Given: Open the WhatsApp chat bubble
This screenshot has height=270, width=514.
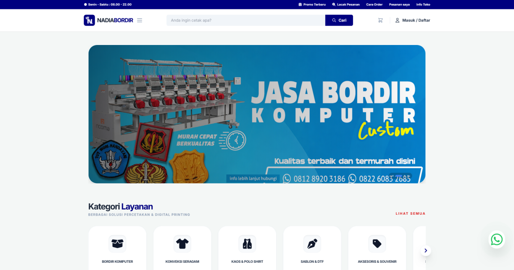Looking at the screenshot, I should click(497, 240).
